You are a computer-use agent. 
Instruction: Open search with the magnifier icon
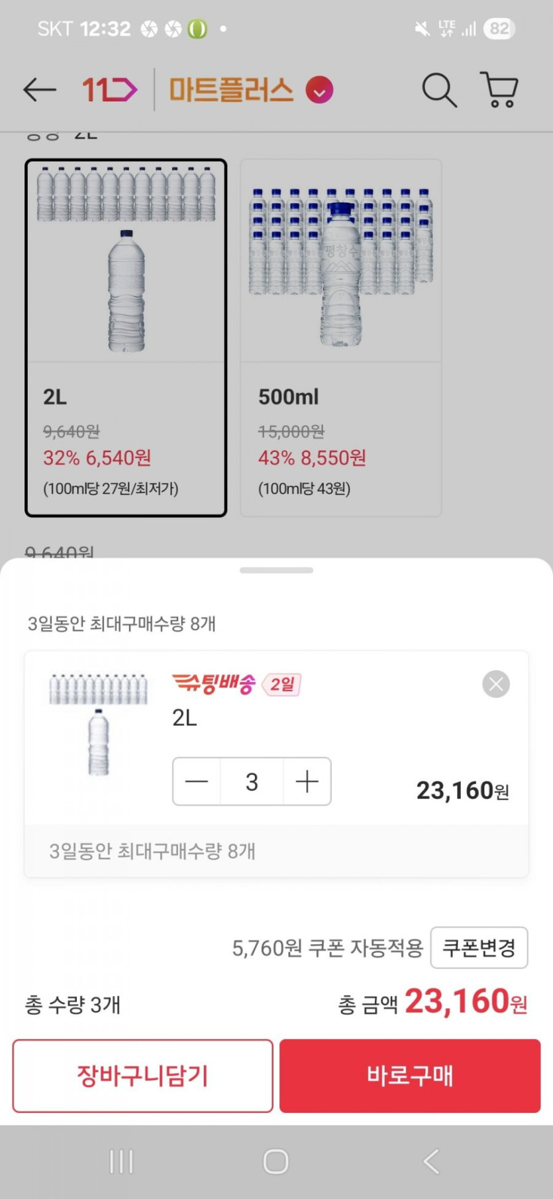click(x=439, y=89)
